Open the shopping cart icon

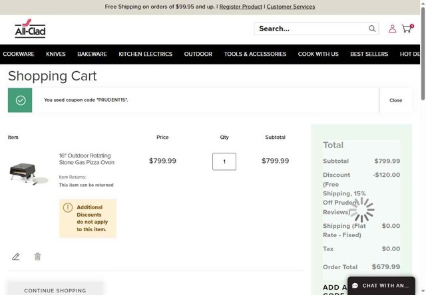(407, 28)
